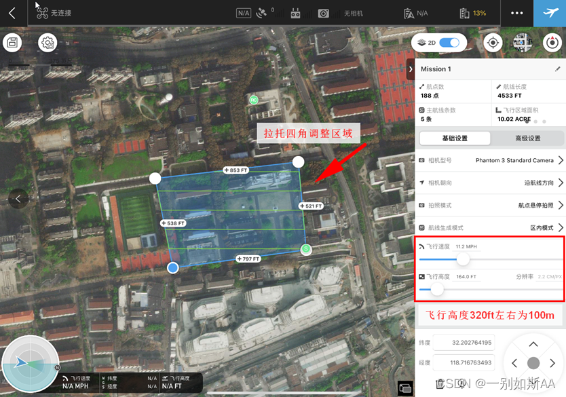The width and height of the screenshot is (566, 397).
Task: Switch to the 基础设置 tab
Action: (454, 138)
